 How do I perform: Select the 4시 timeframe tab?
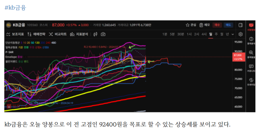204,34
